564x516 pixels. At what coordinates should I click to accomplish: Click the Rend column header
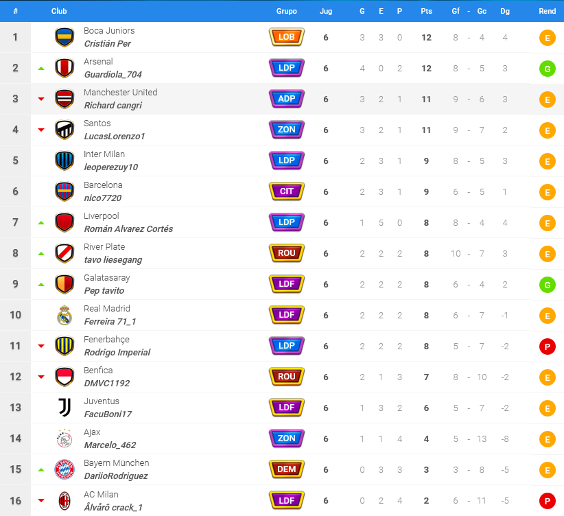pyautogui.click(x=547, y=11)
